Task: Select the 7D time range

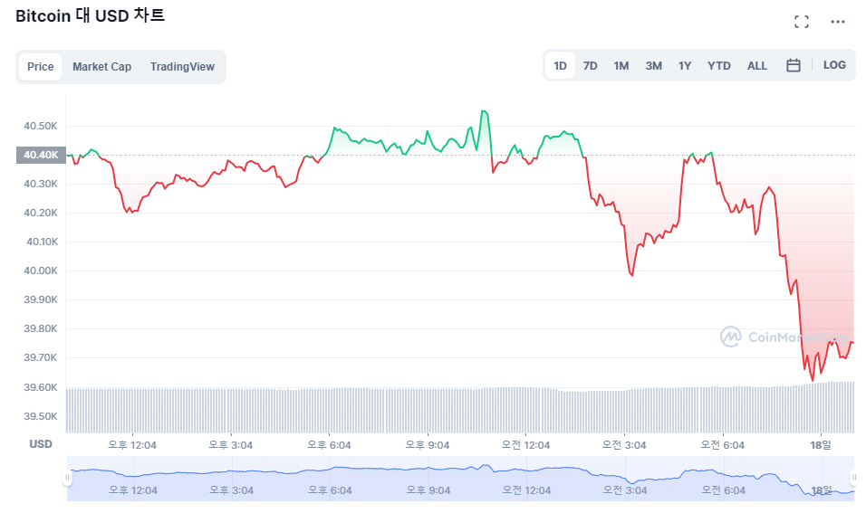Action: (590, 66)
